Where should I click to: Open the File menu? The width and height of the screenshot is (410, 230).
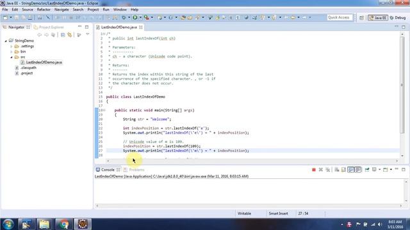tap(5, 10)
